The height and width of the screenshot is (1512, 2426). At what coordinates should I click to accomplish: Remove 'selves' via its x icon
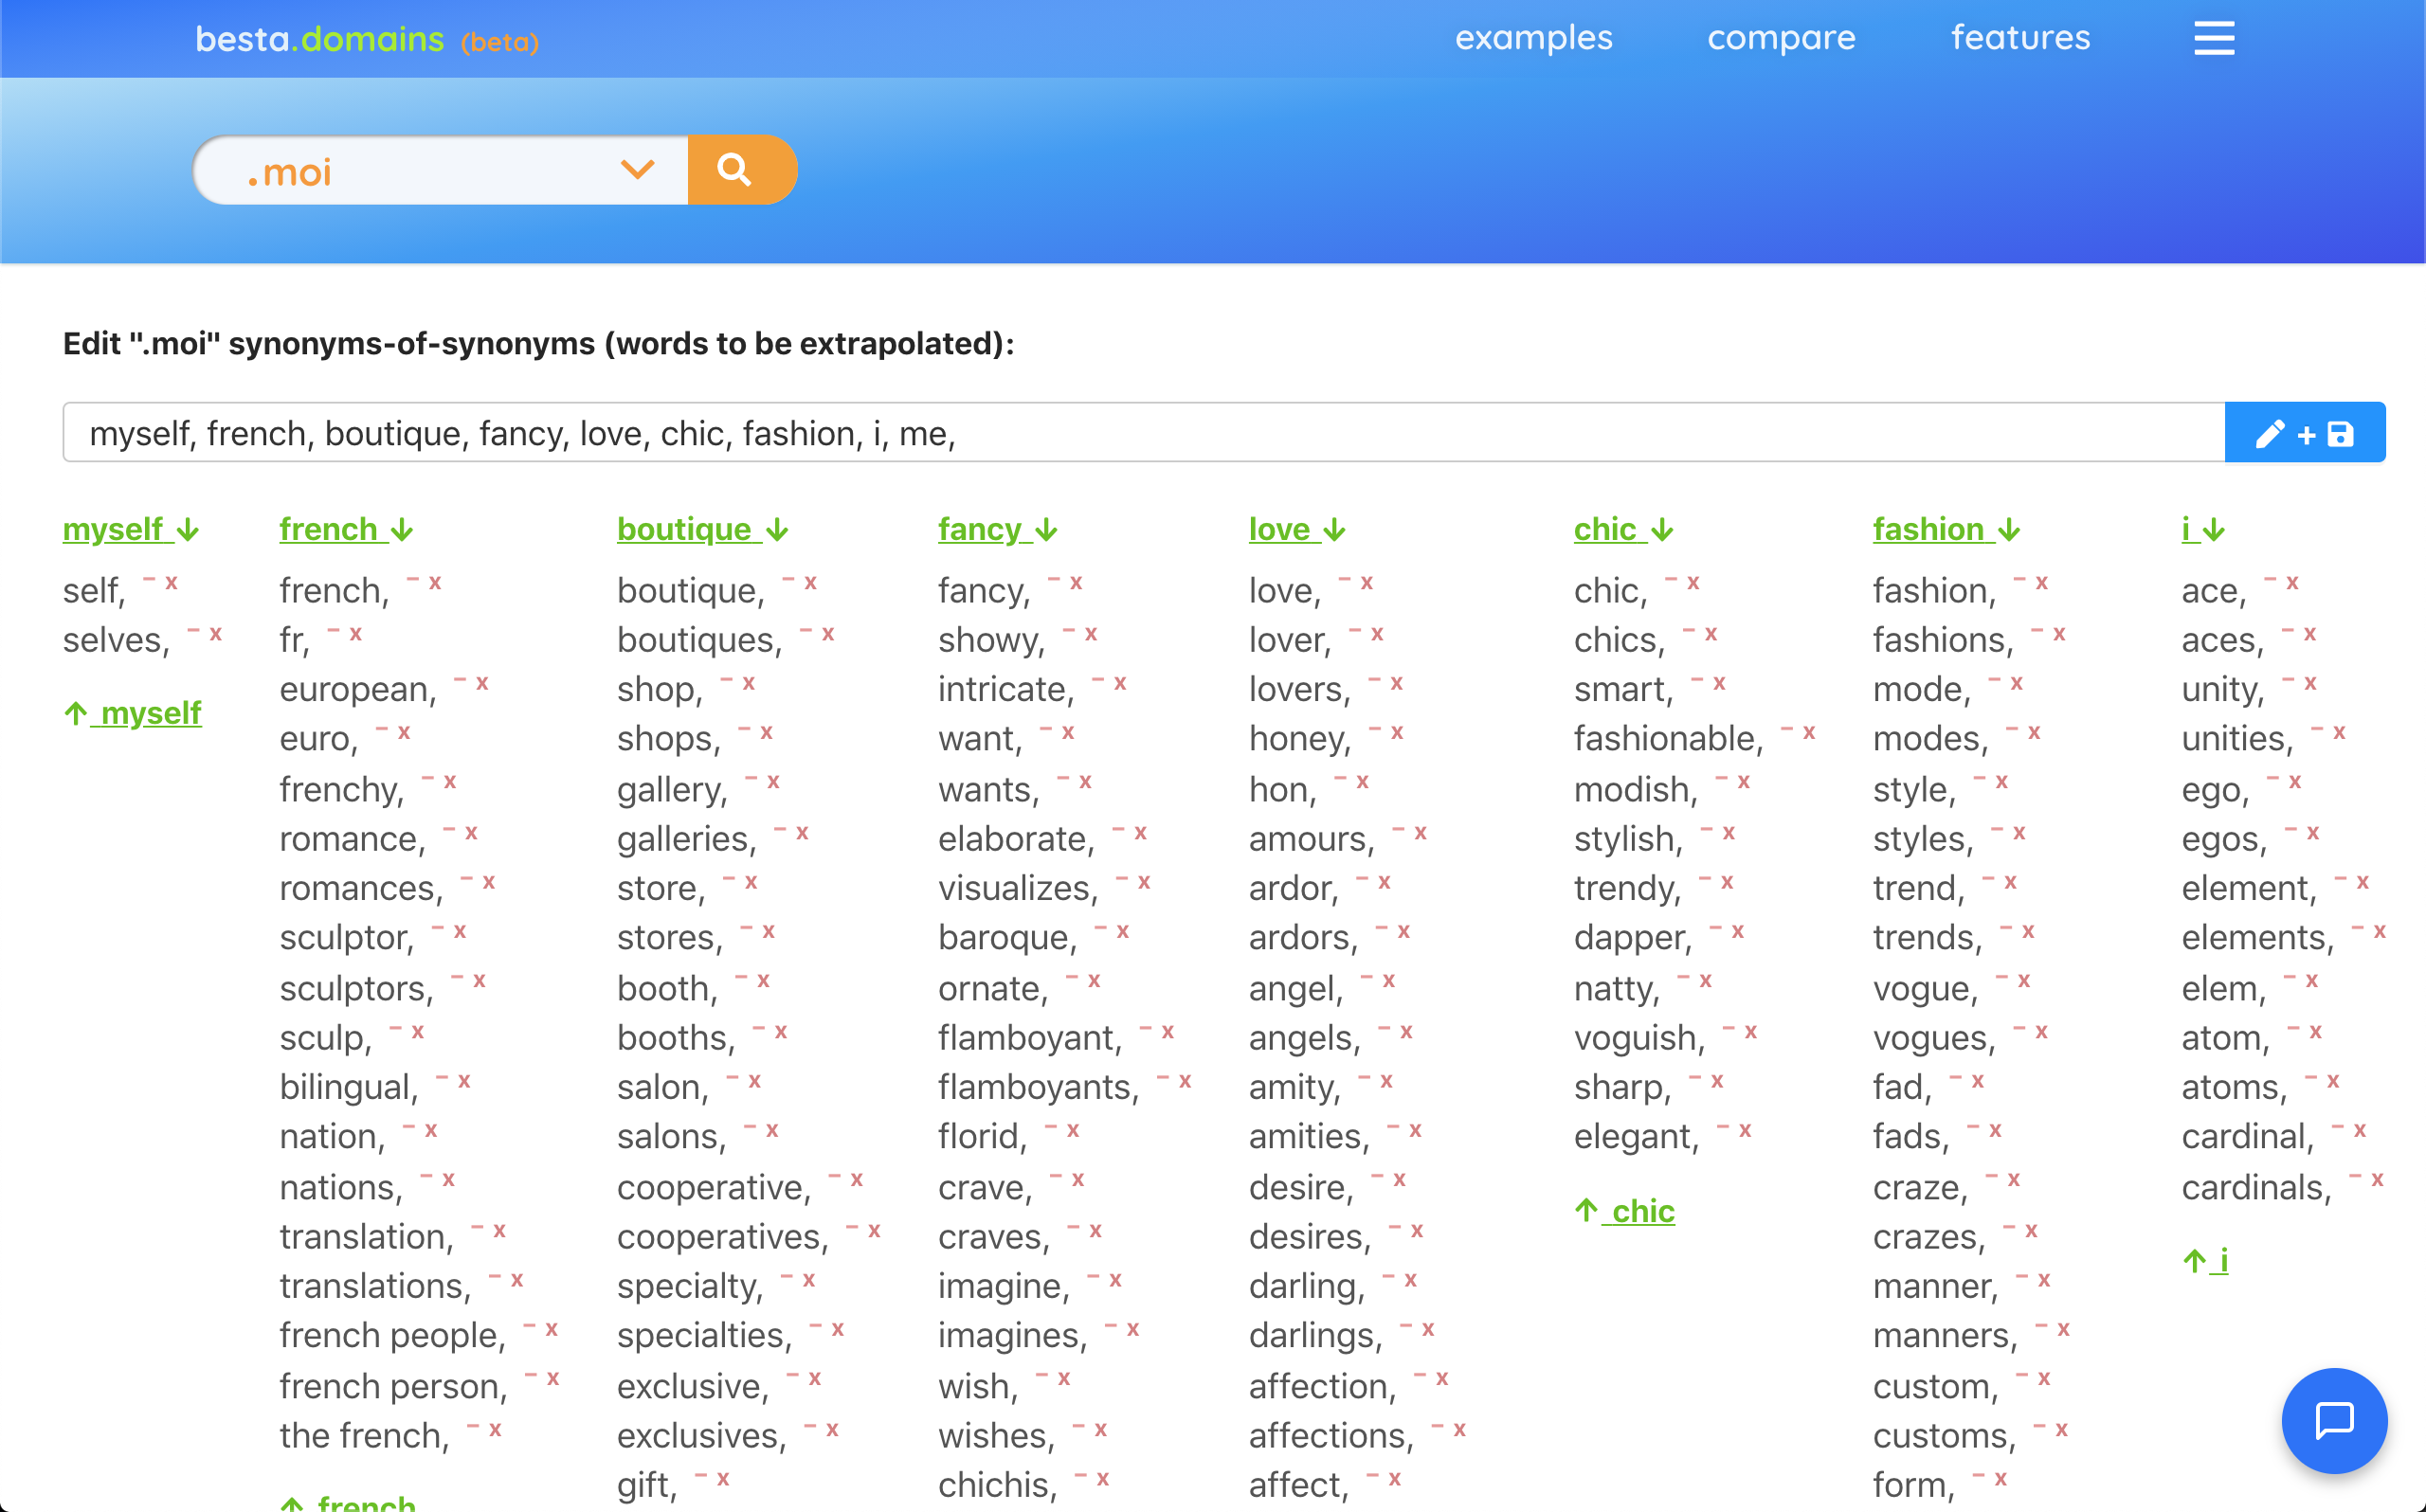tap(215, 634)
